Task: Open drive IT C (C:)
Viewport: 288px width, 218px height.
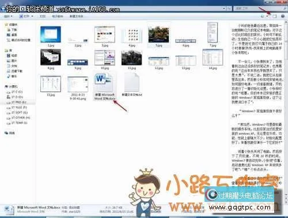Action: (x=14, y=92)
